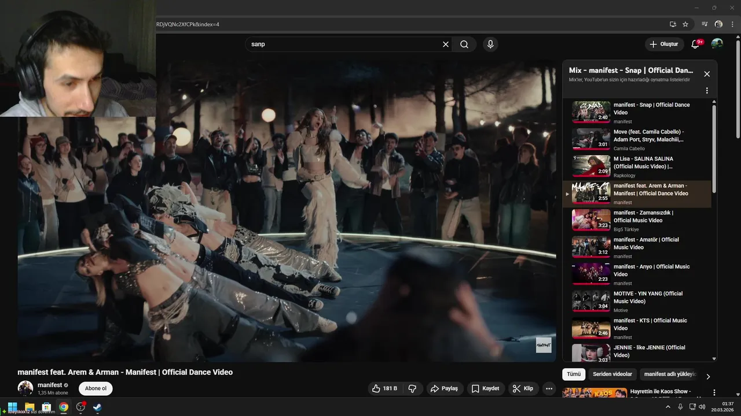Open the manifest channel avatar
This screenshot has width=741, height=416.
click(x=25, y=388)
